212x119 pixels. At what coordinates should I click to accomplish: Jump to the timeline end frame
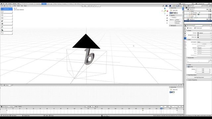97,106
